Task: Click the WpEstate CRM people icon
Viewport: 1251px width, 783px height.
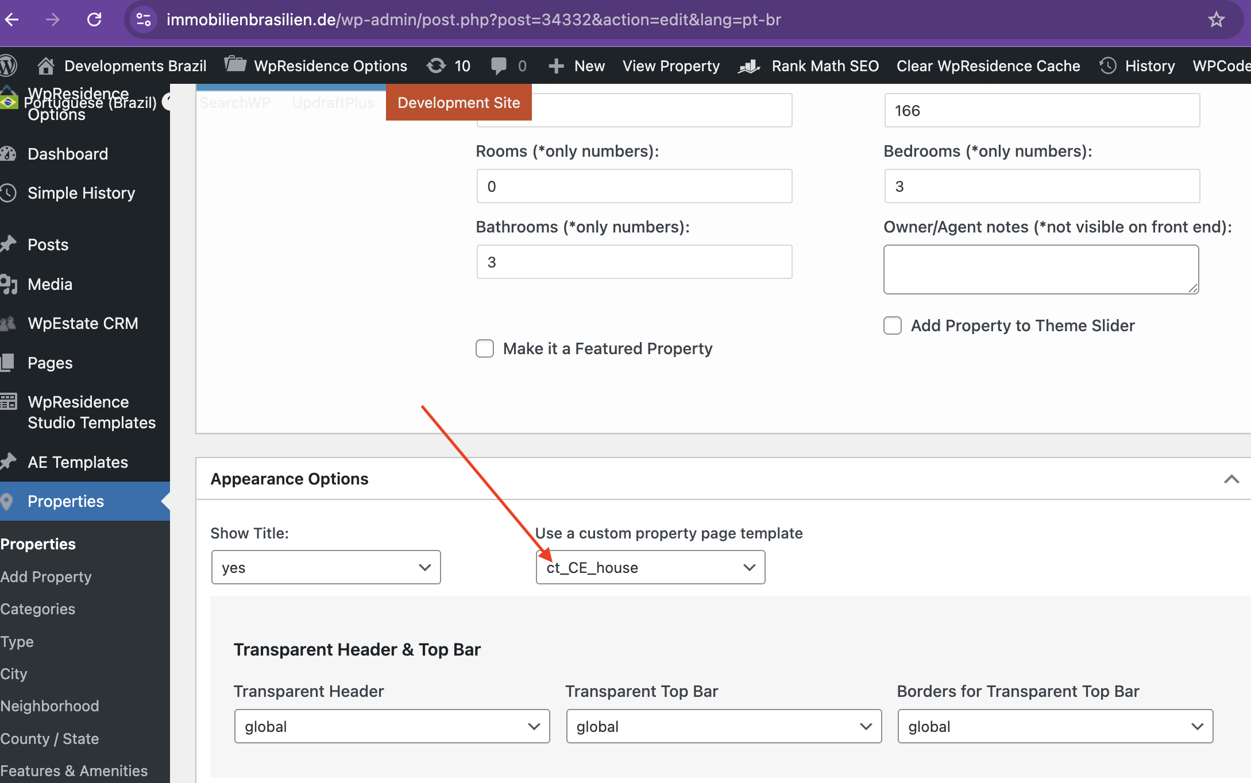Action: click(8, 323)
